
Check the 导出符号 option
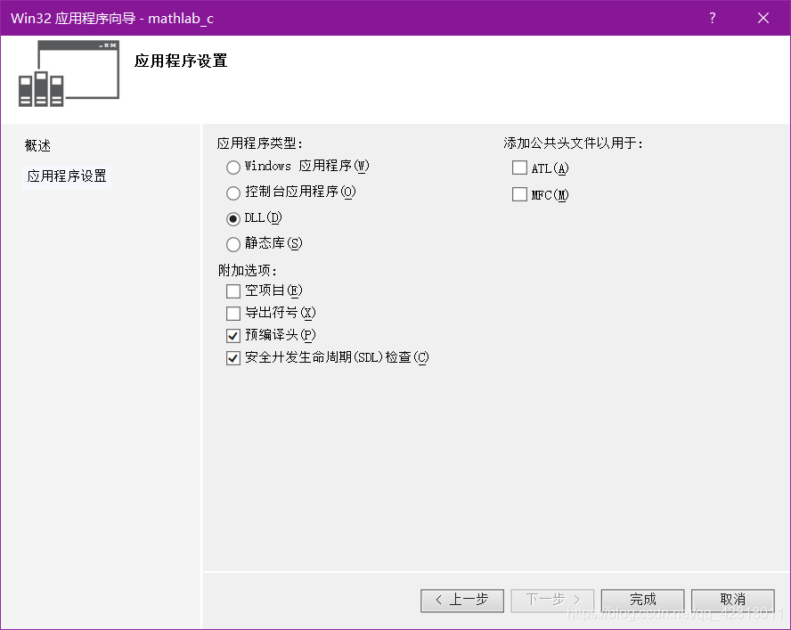[232, 313]
